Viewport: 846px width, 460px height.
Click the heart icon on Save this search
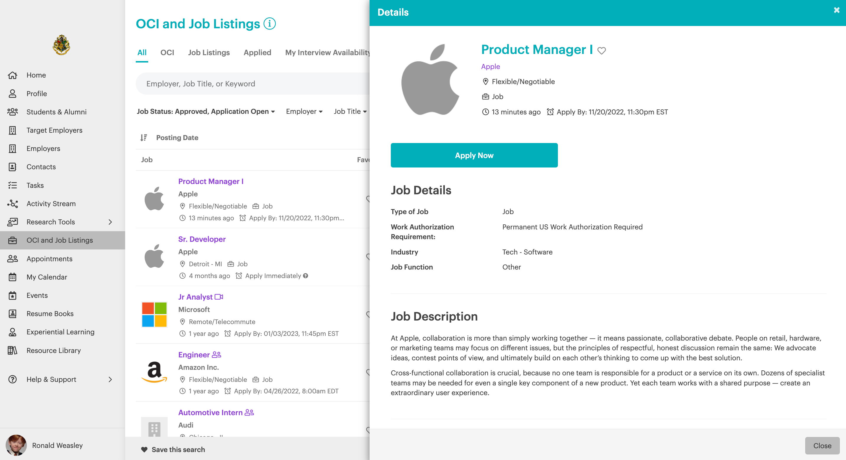coord(144,450)
